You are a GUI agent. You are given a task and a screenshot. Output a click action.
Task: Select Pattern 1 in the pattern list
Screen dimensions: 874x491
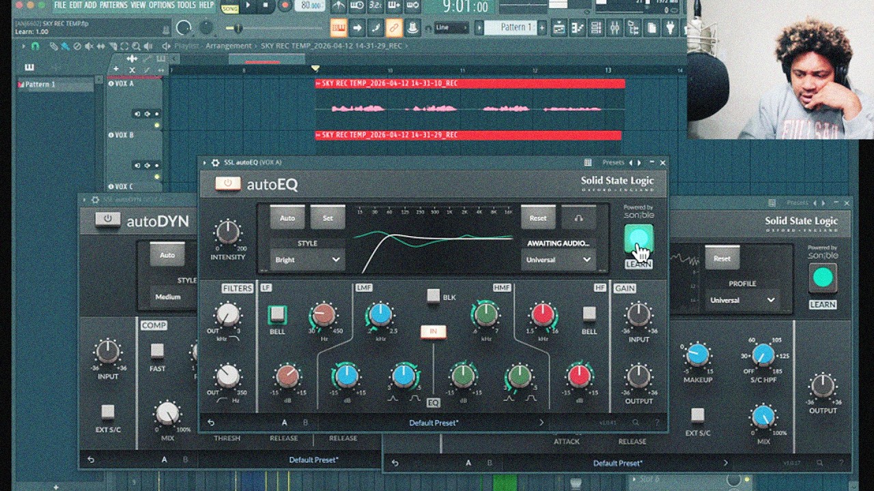(55, 85)
